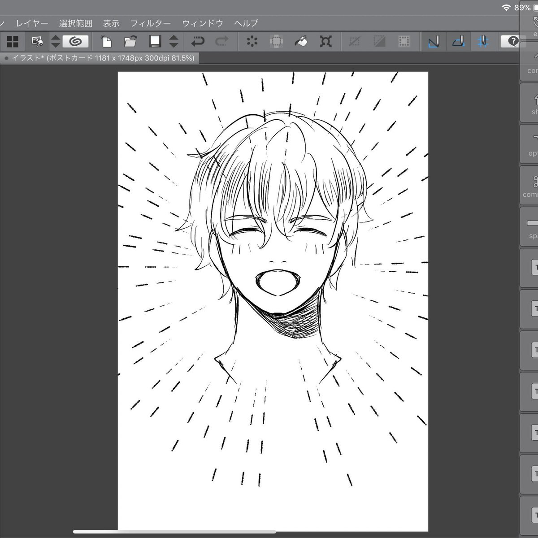Tap the option edge keyboard key
The image size is (538, 538).
tap(530, 144)
